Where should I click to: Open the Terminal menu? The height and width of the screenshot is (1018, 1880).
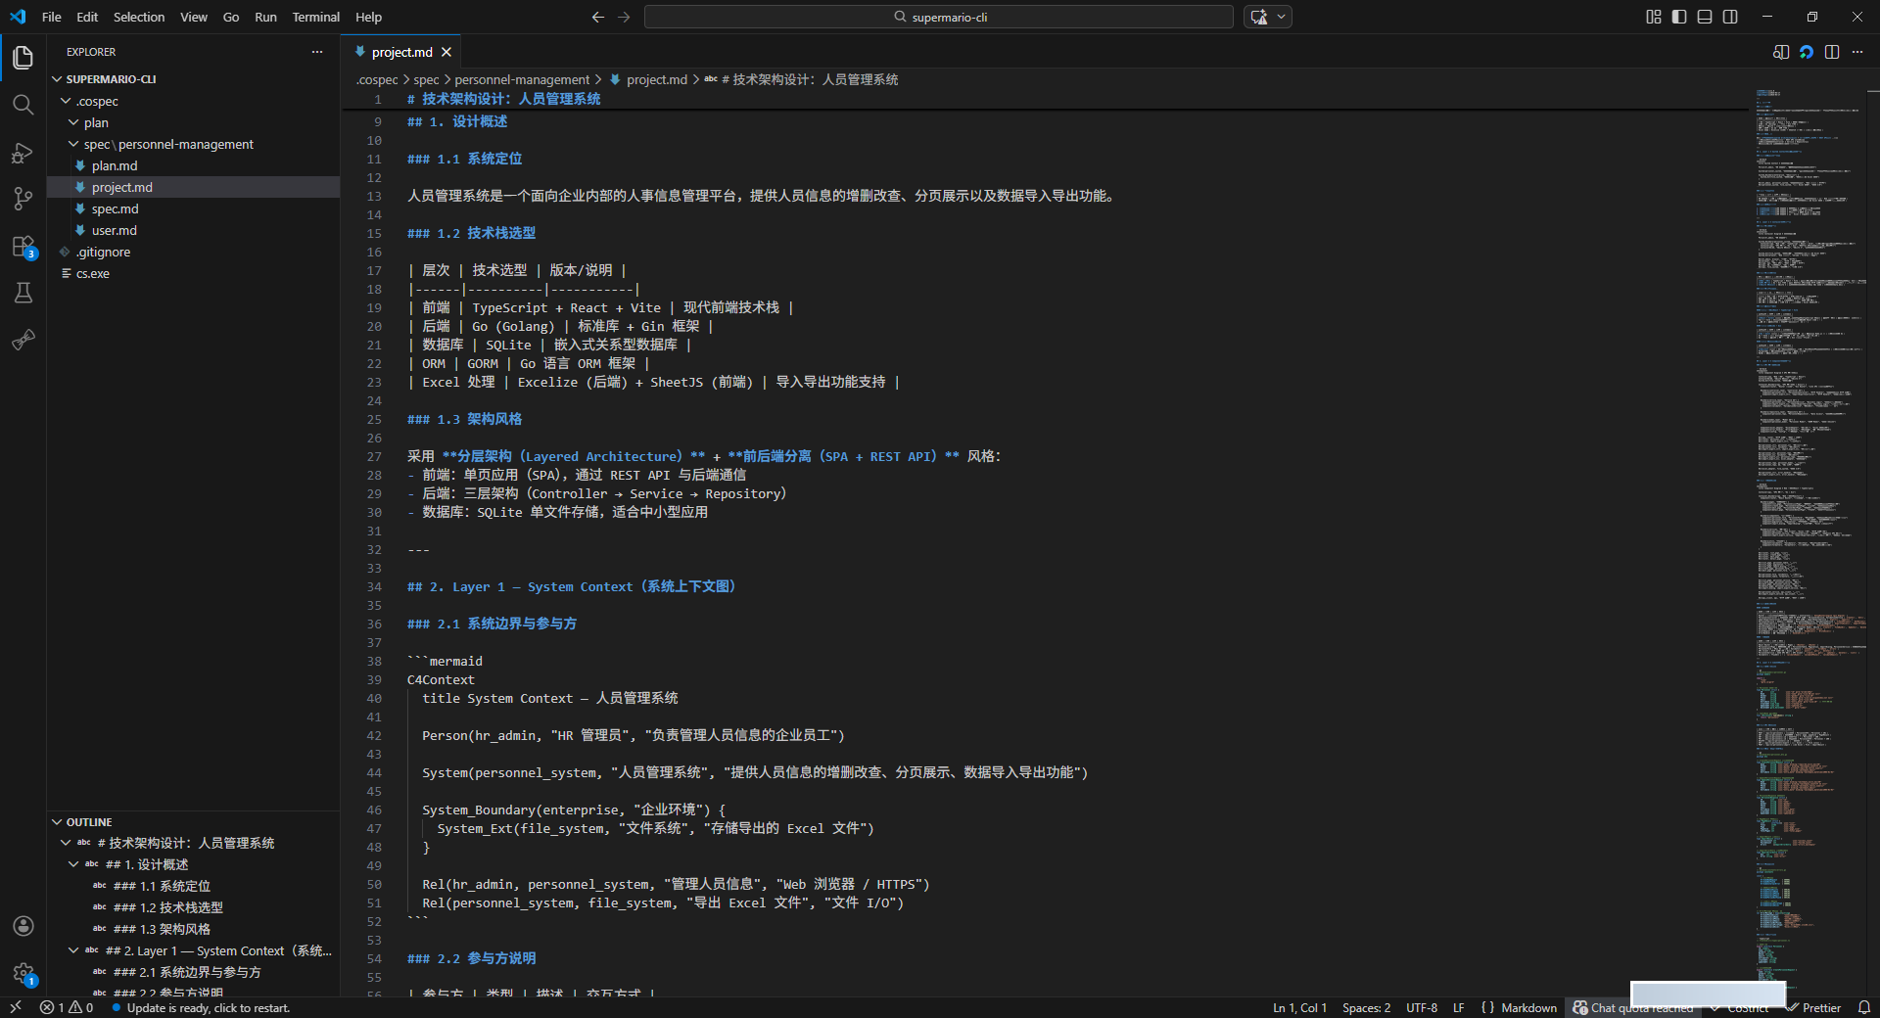pos(315,17)
